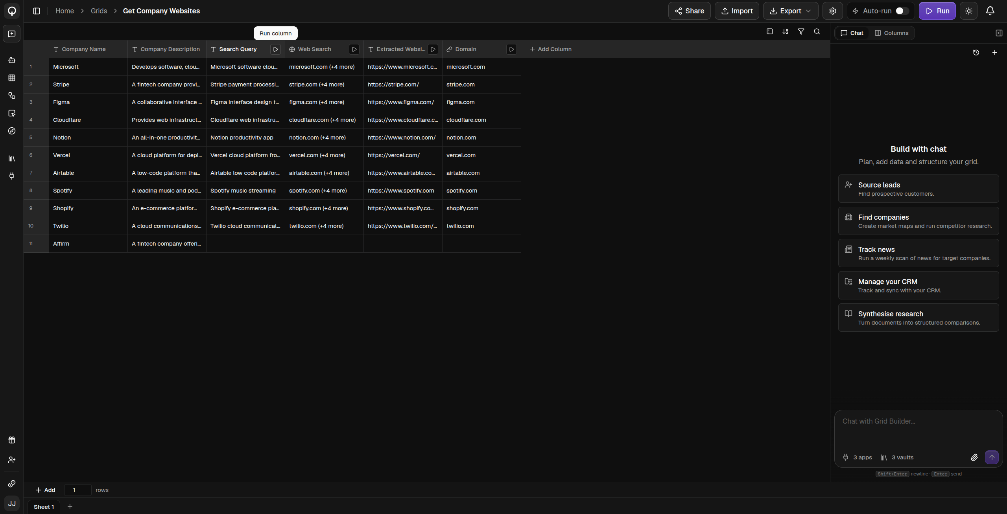1007x514 pixels.
Task: Start a new chat with plus icon
Action: pos(994,53)
